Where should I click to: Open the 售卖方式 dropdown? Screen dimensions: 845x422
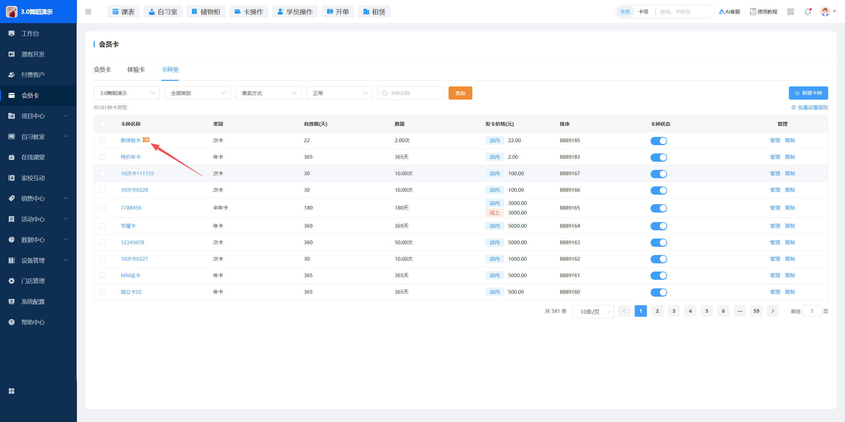(x=268, y=93)
